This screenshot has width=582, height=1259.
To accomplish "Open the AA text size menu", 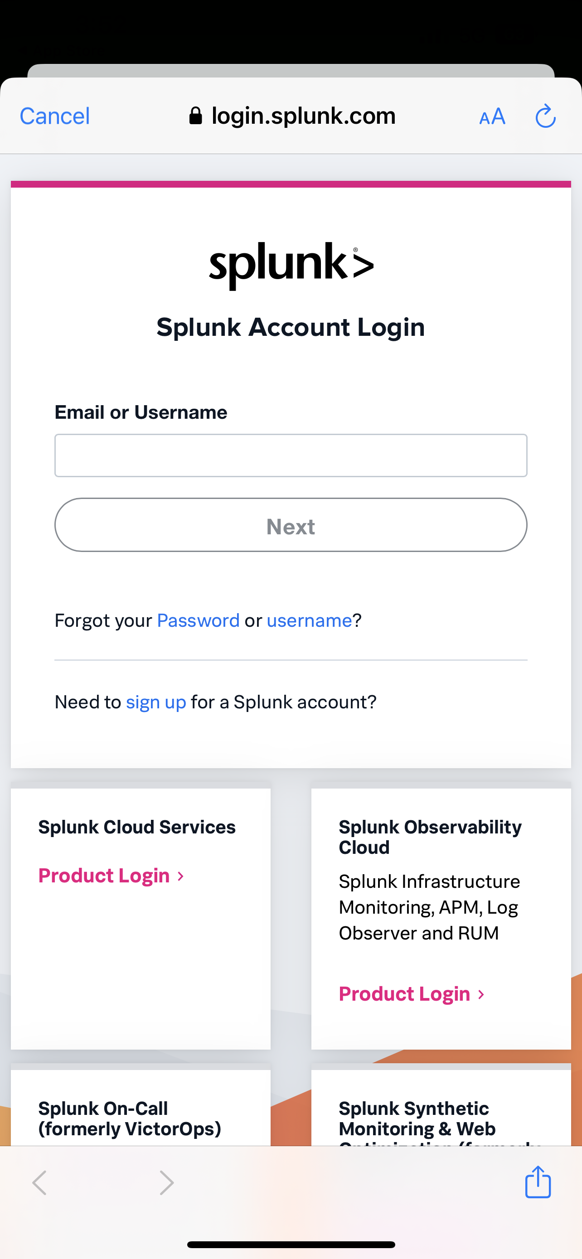I will point(492,116).
